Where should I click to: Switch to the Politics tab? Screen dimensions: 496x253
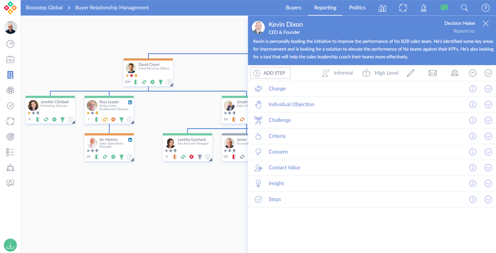tap(357, 8)
